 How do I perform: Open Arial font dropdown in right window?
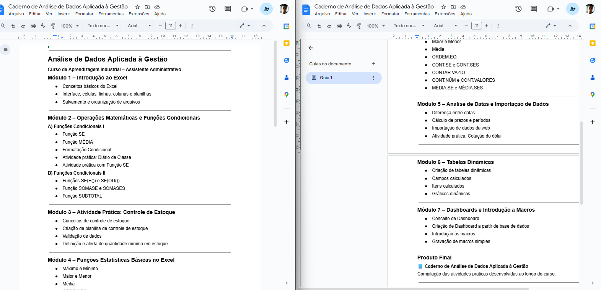point(446,26)
